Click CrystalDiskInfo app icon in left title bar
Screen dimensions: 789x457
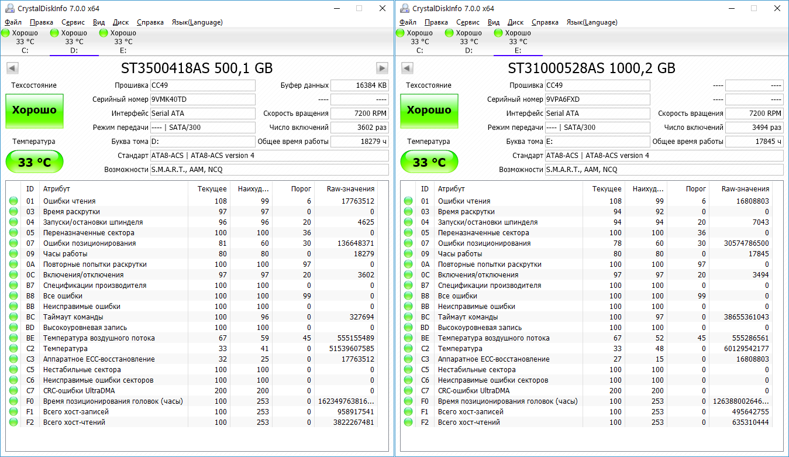tap(9, 8)
